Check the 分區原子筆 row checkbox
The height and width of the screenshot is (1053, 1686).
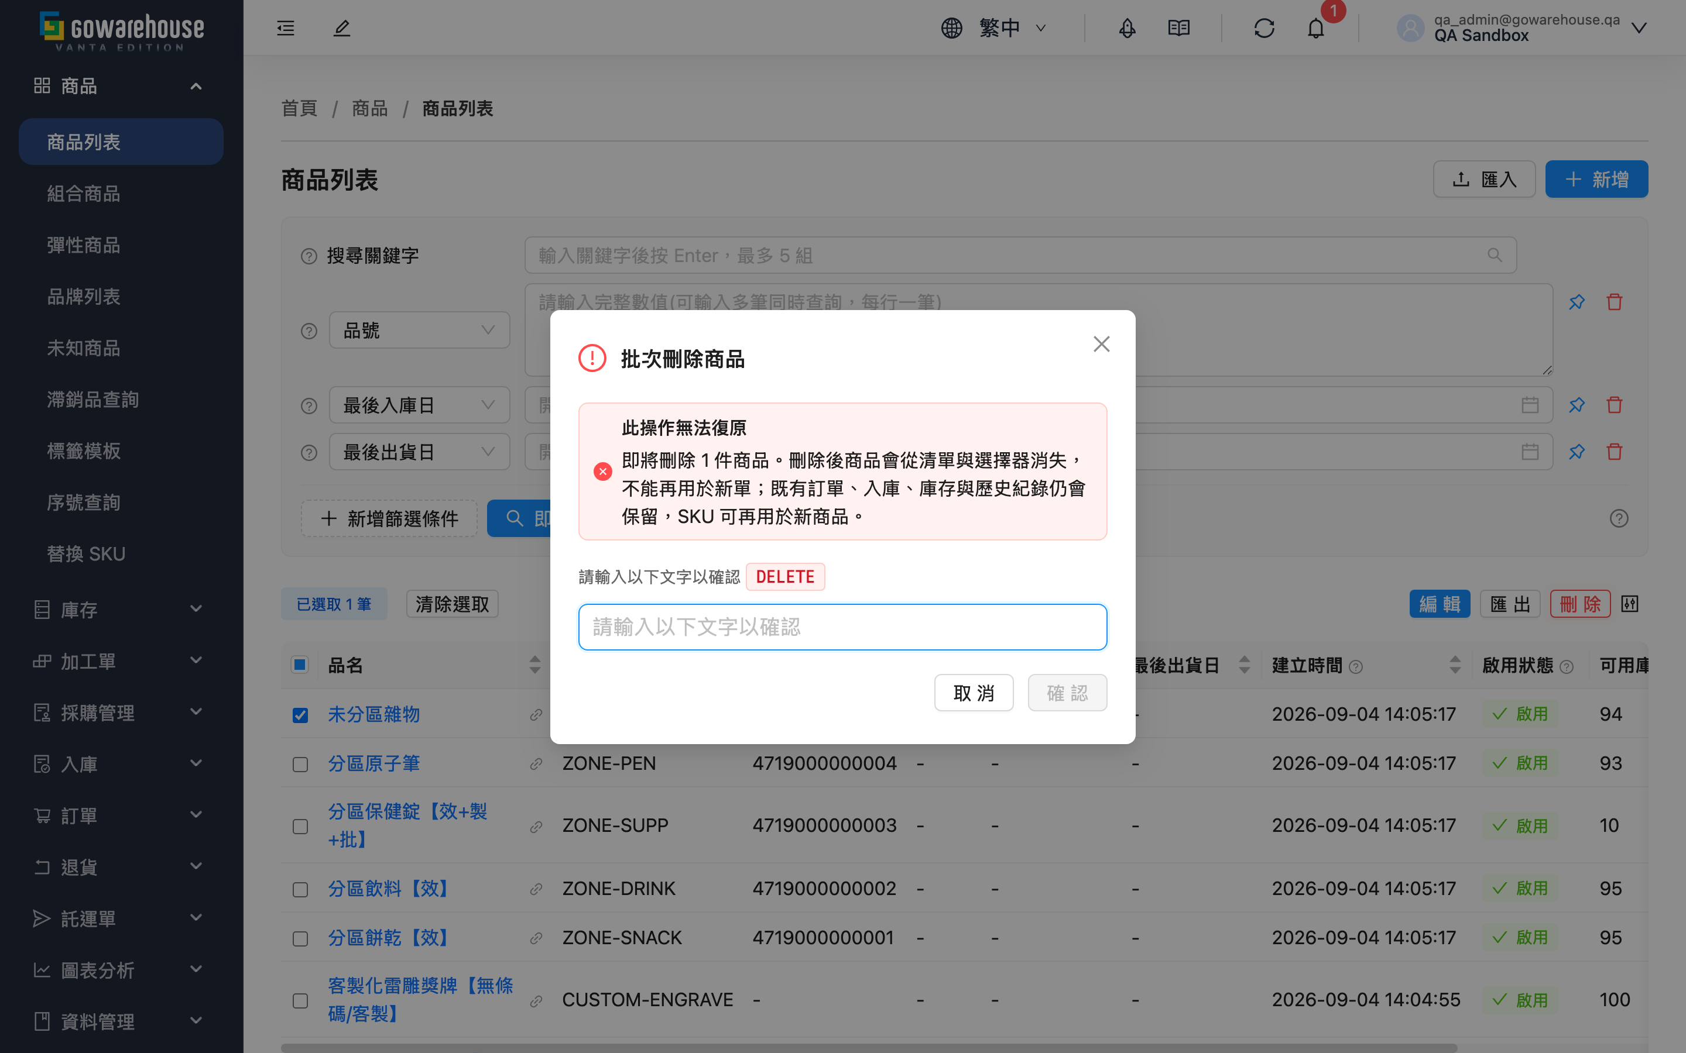300,765
